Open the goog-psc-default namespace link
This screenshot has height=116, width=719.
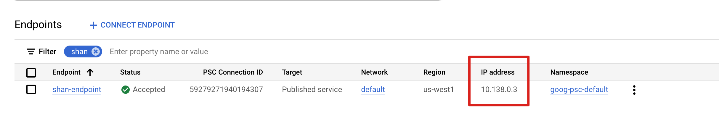(579, 89)
